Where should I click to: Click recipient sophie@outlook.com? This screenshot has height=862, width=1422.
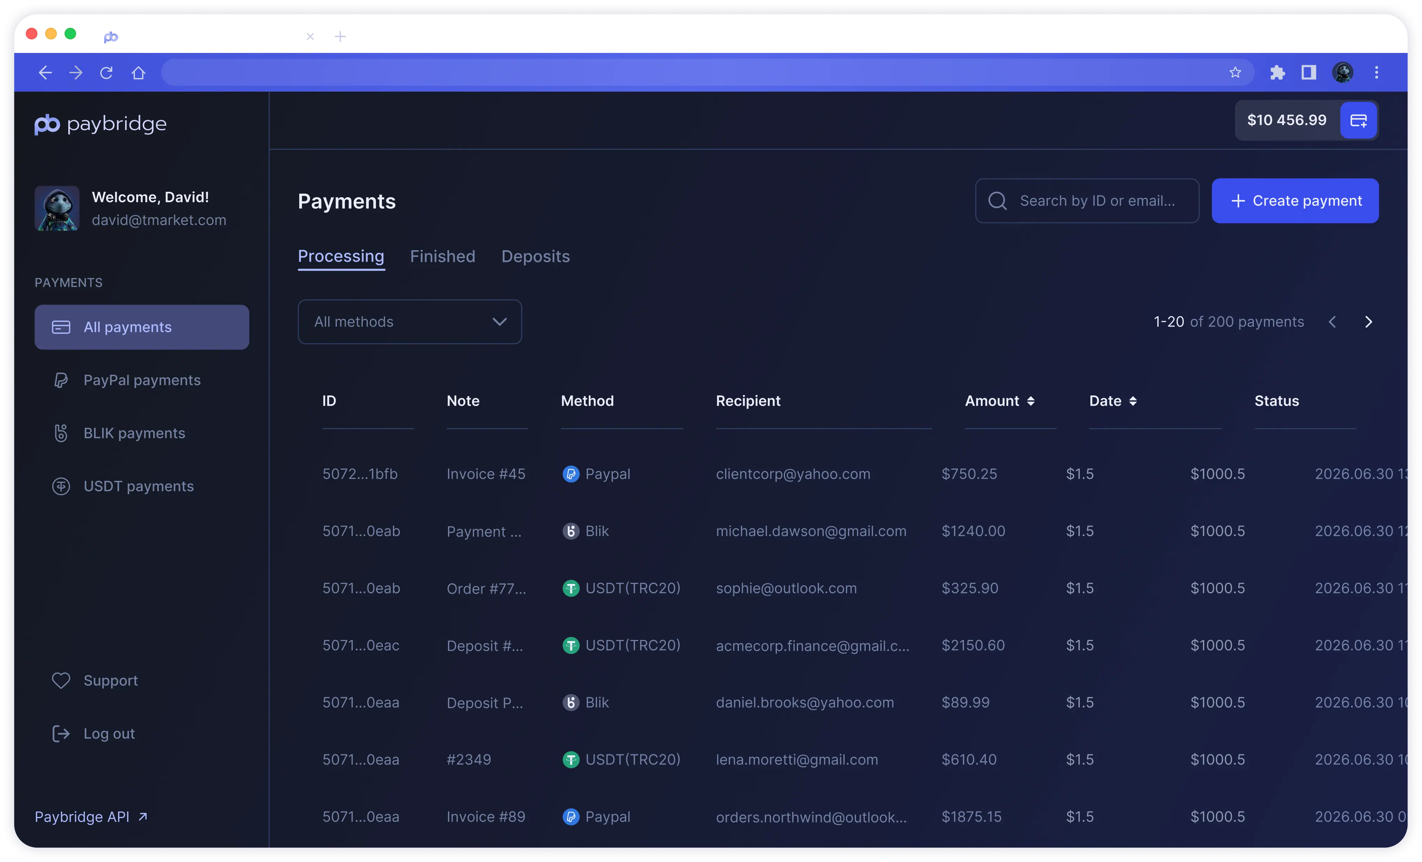tap(786, 588)
